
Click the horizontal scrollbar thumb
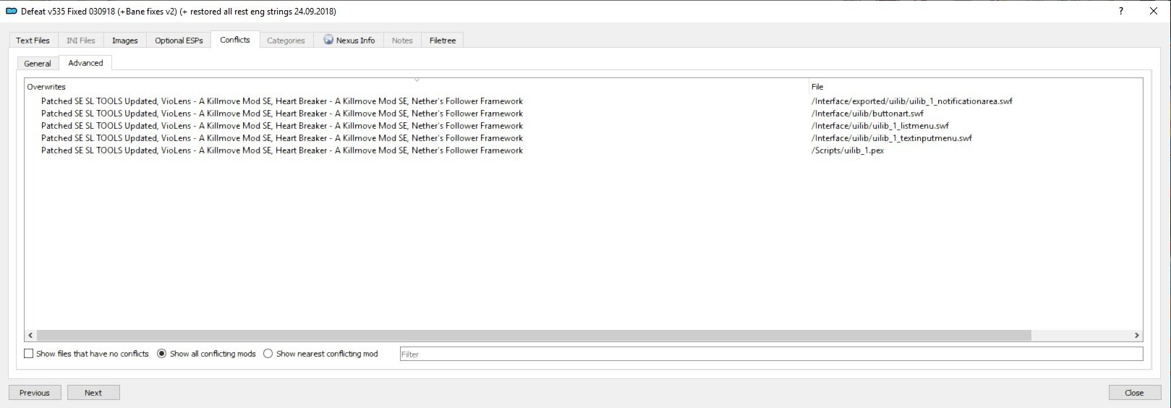533,336
